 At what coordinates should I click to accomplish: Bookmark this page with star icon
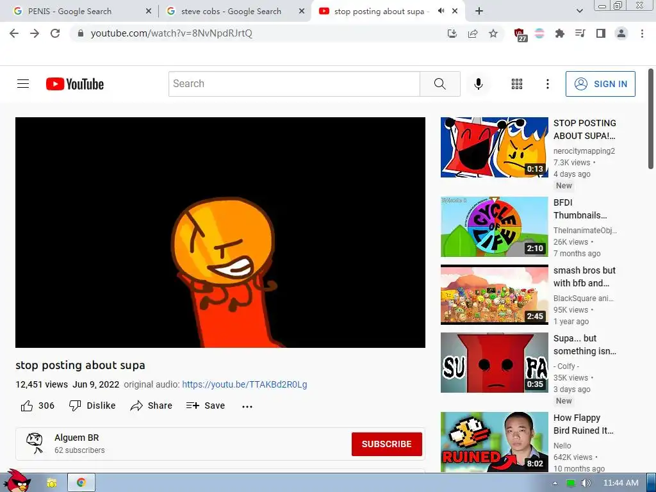pos(493,33)
